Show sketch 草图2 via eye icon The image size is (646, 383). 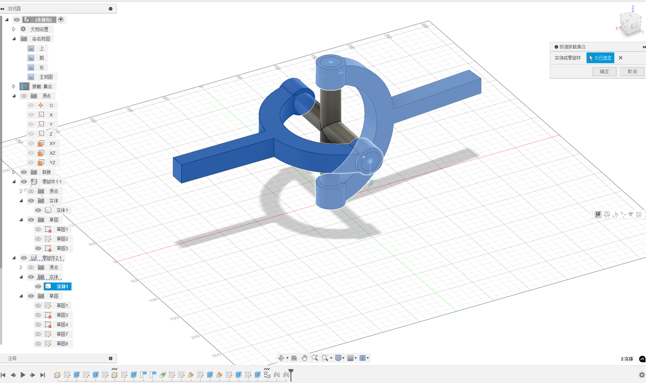(x=38, y=239)
